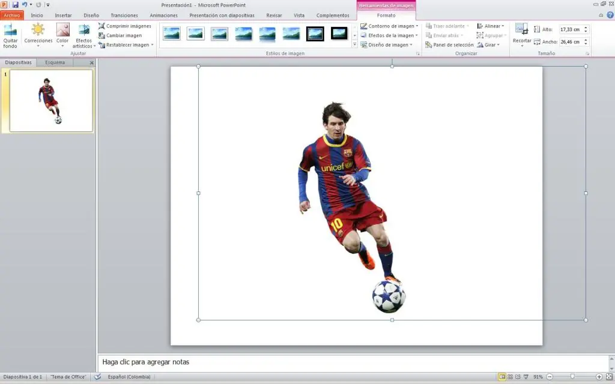Open the Archivo tab

coord(12,15)
